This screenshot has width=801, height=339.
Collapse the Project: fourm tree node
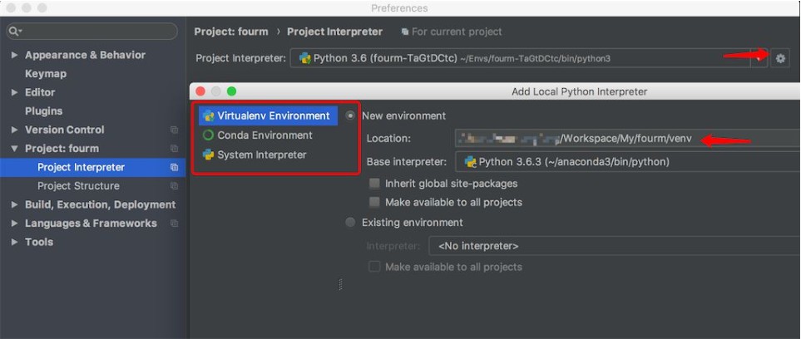pyautogui.click(x=14, y=149)
